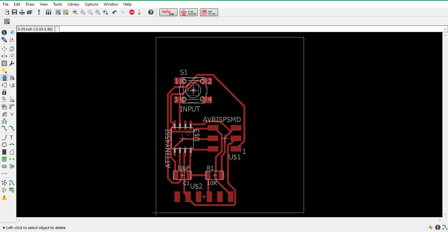Select the Mark origin tool

[12, 40]
